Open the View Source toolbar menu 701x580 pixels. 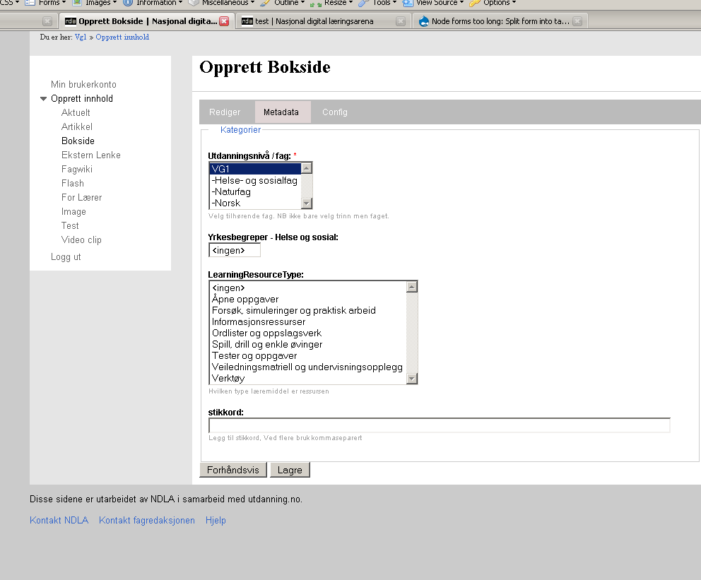click(433, 3)
